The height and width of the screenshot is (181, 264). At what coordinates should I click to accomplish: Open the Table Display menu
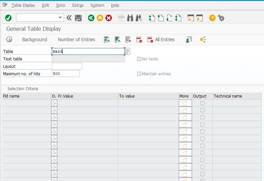pos(23,5)
